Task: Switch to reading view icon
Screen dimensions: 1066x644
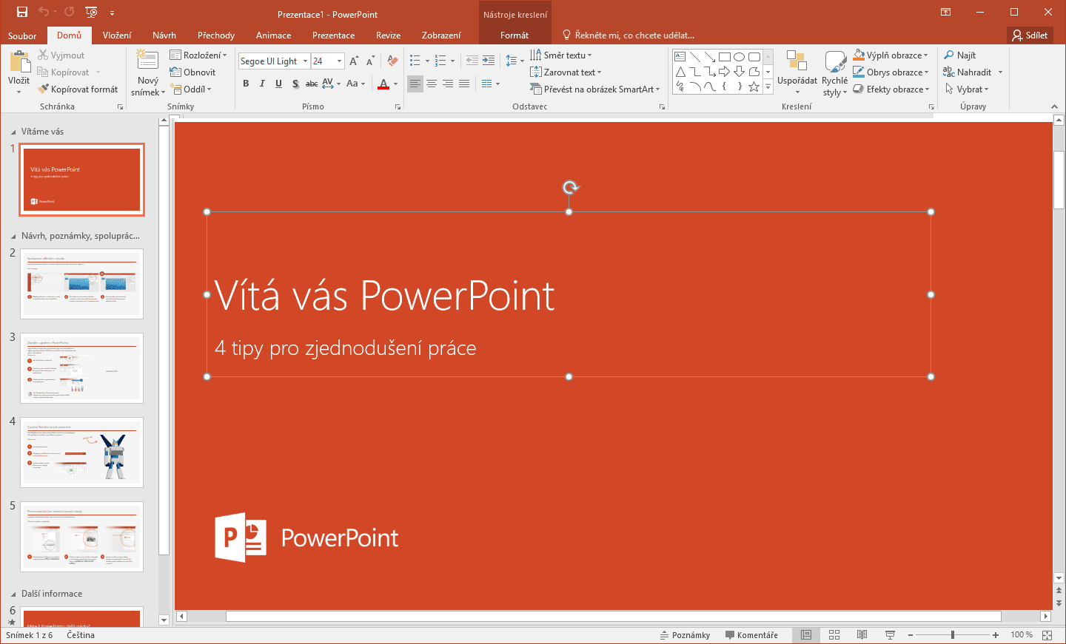Action: (862, 634)
